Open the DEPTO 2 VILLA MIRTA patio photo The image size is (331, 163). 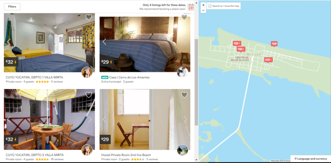[49, 119]
